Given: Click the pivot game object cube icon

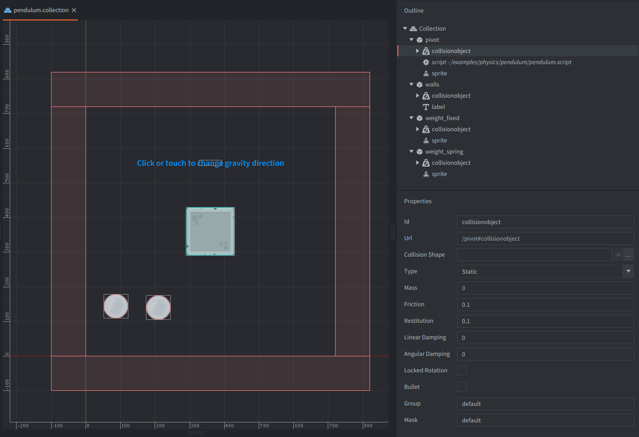Looking at the screenshot, I should pos(419,40).
